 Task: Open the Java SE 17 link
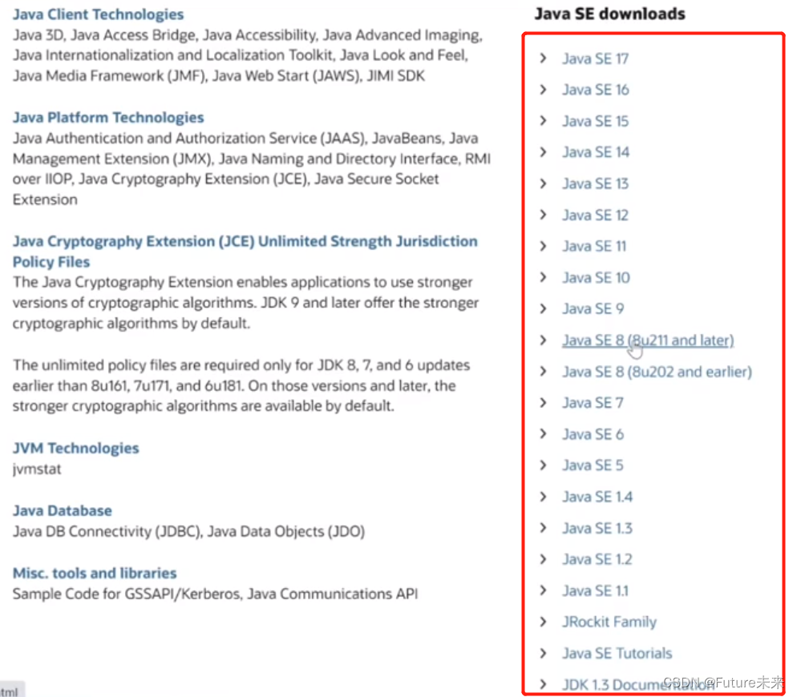tap(595, 59)
